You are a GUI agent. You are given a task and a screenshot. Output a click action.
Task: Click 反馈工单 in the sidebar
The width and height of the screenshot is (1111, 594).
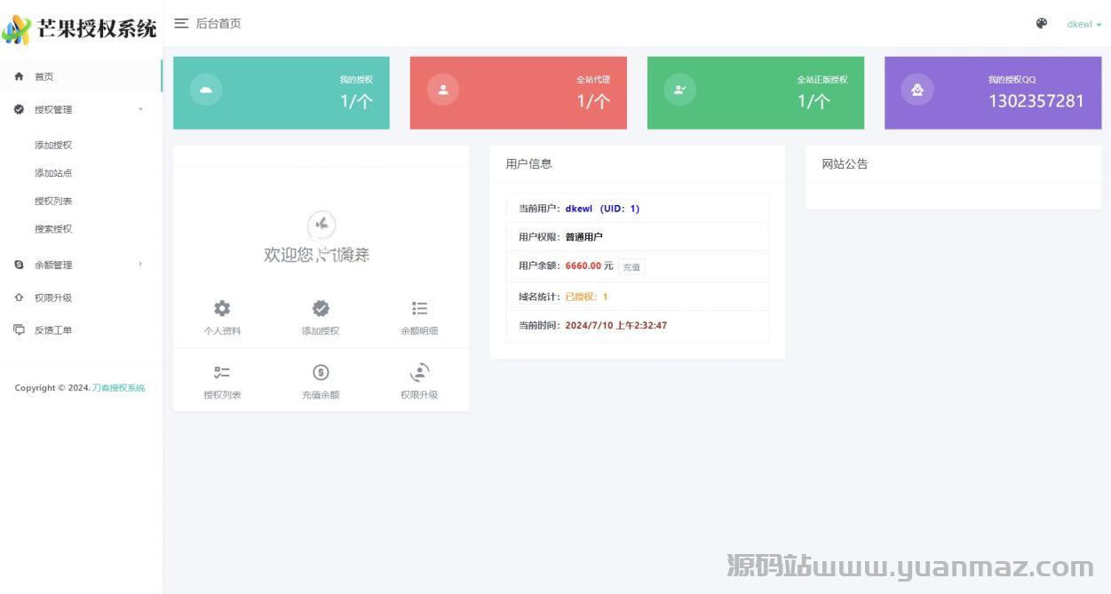[x=53, y=330]
